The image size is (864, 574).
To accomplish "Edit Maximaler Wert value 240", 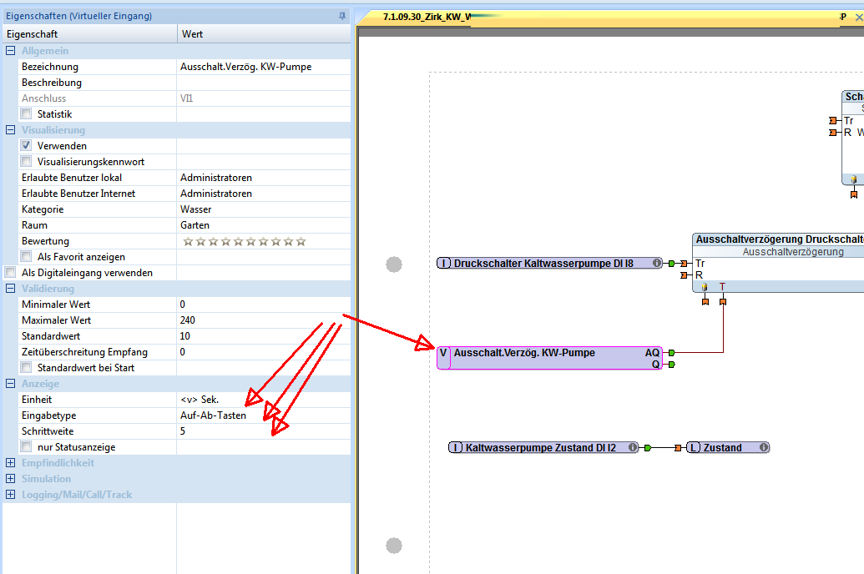I will (264, 320).
